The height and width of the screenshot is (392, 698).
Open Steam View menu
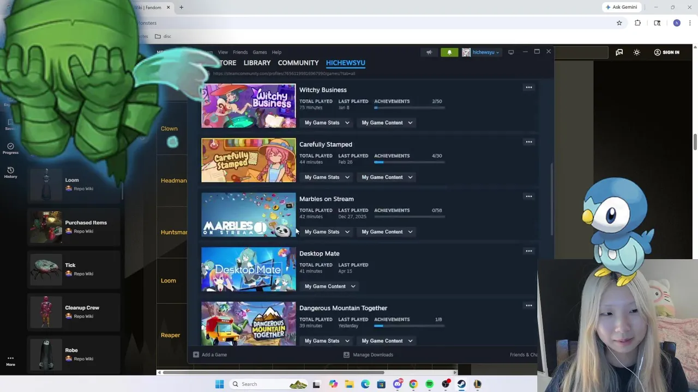[x=222, y=52]
